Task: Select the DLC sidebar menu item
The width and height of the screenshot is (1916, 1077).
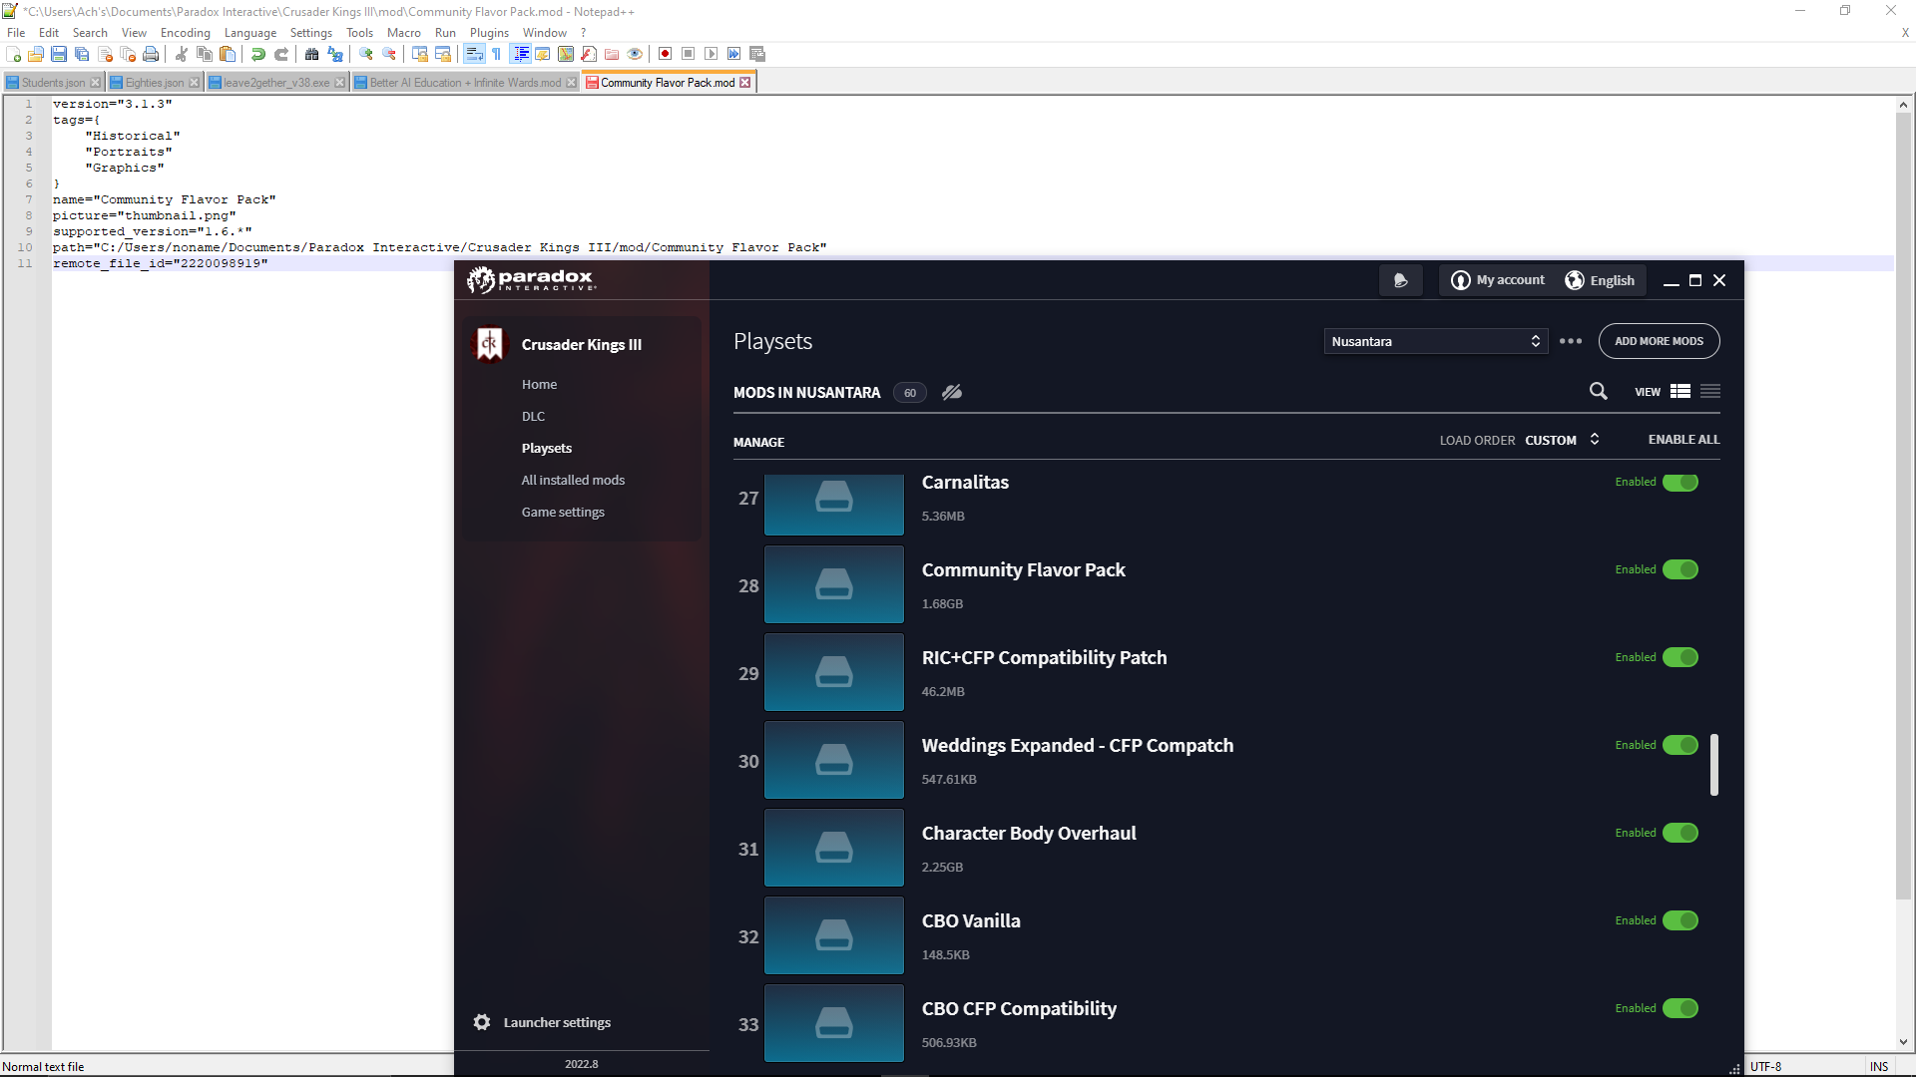Action: pos(534,416)
